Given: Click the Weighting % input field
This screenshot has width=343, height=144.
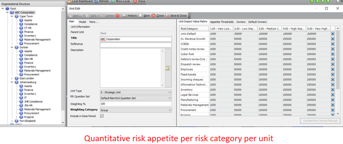Looking at the screenshot, I should point(136,104).
